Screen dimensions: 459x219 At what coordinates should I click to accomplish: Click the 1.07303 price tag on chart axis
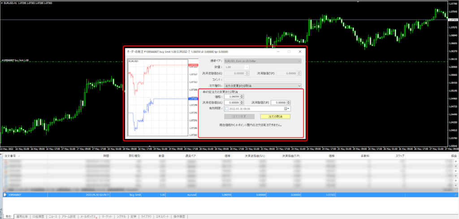[x=453, y=20]
